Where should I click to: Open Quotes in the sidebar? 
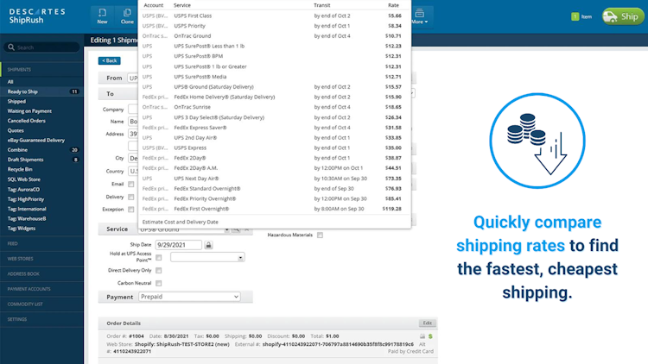click(x=16, y=130)
